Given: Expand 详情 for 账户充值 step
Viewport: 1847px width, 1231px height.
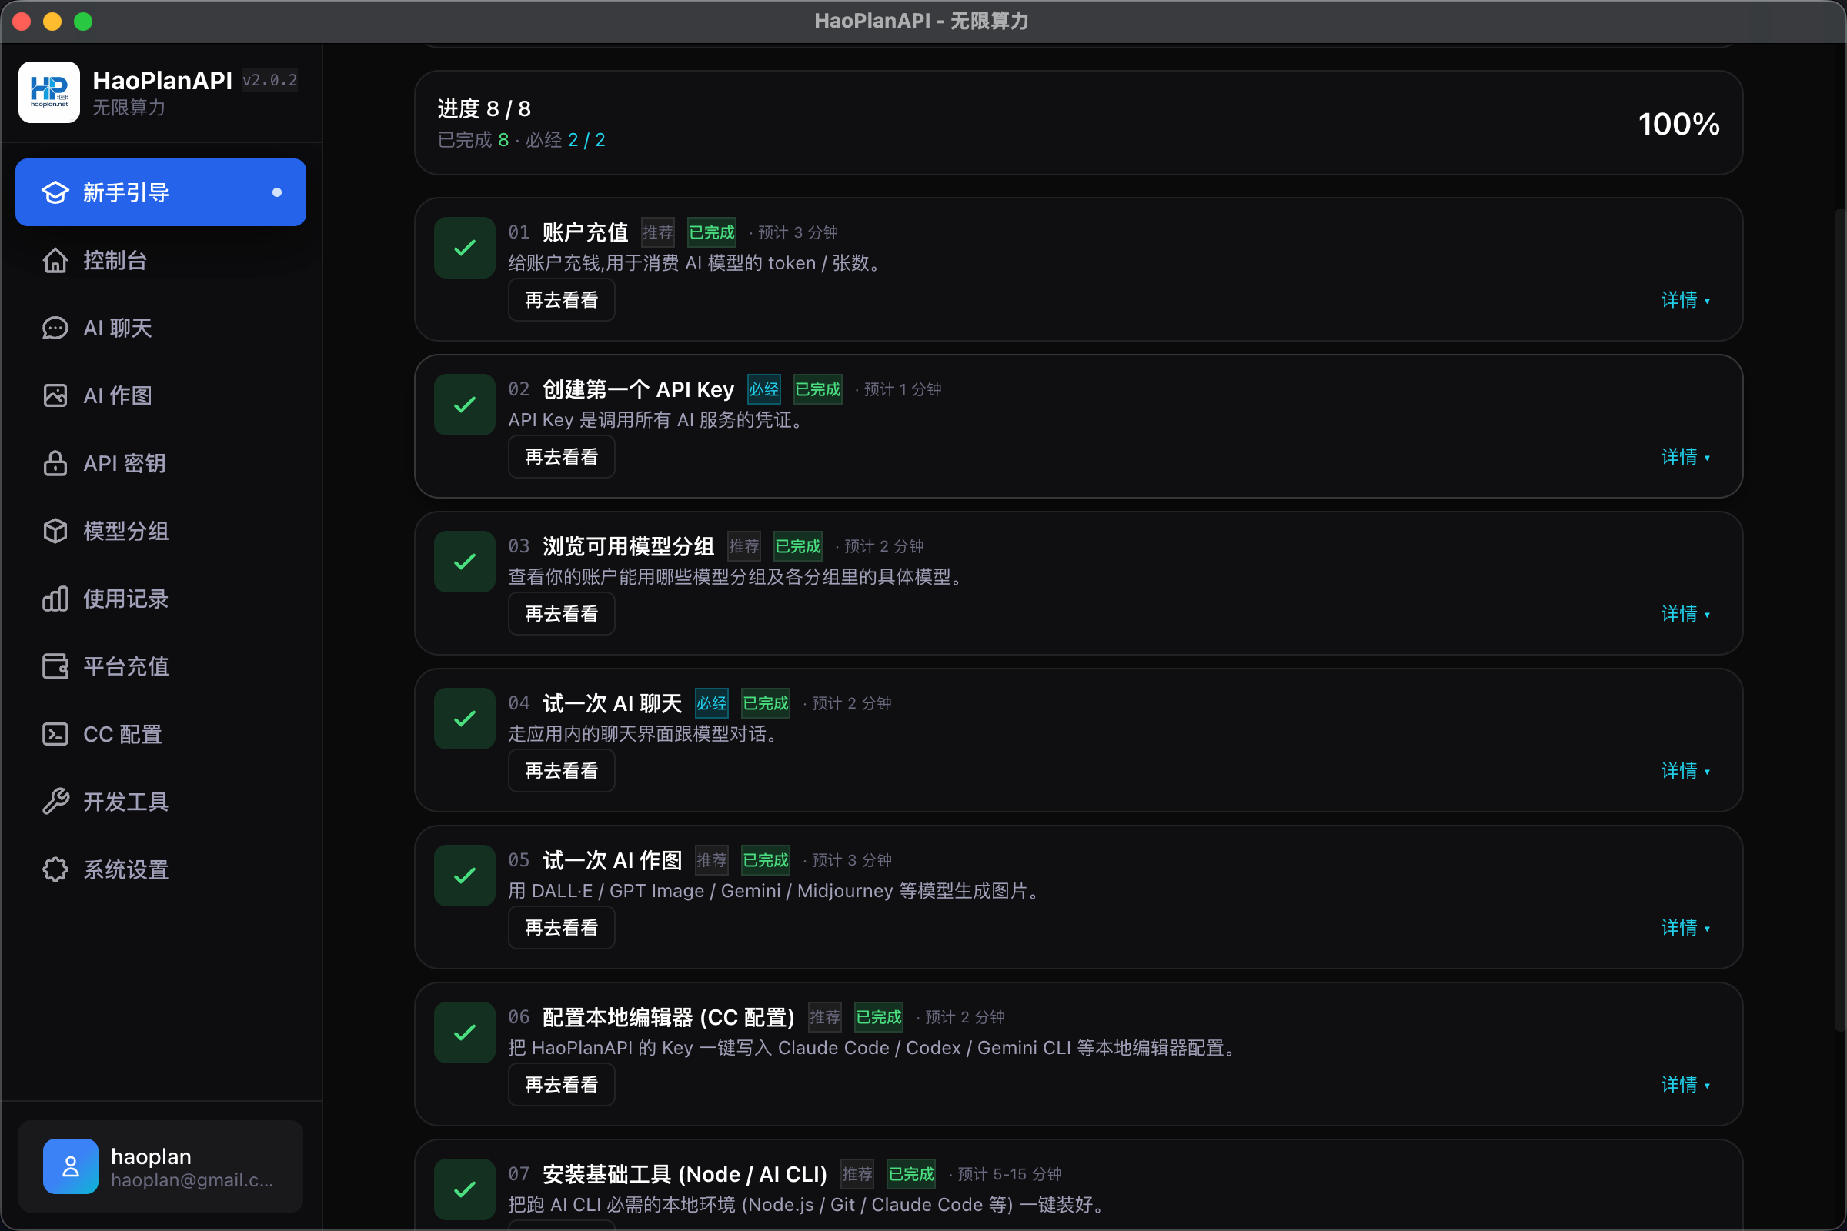Looking at the screenshot, I should pyautogui.click(x=1685, y=300).
